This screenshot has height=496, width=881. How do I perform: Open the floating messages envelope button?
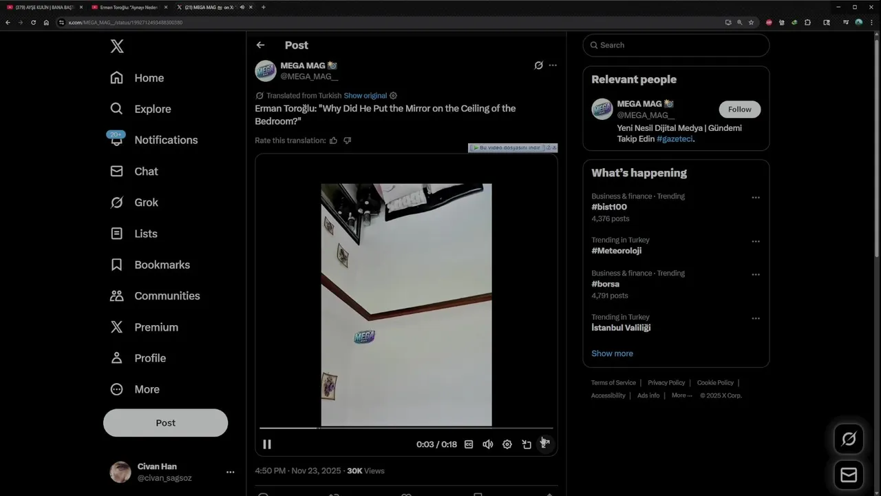[x=849, y=475]
